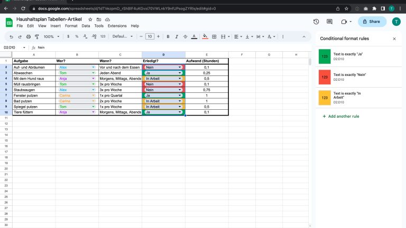Print the spreadsheet via the printer icon
This screenshot has width=406, height=228.
[29, 36]
